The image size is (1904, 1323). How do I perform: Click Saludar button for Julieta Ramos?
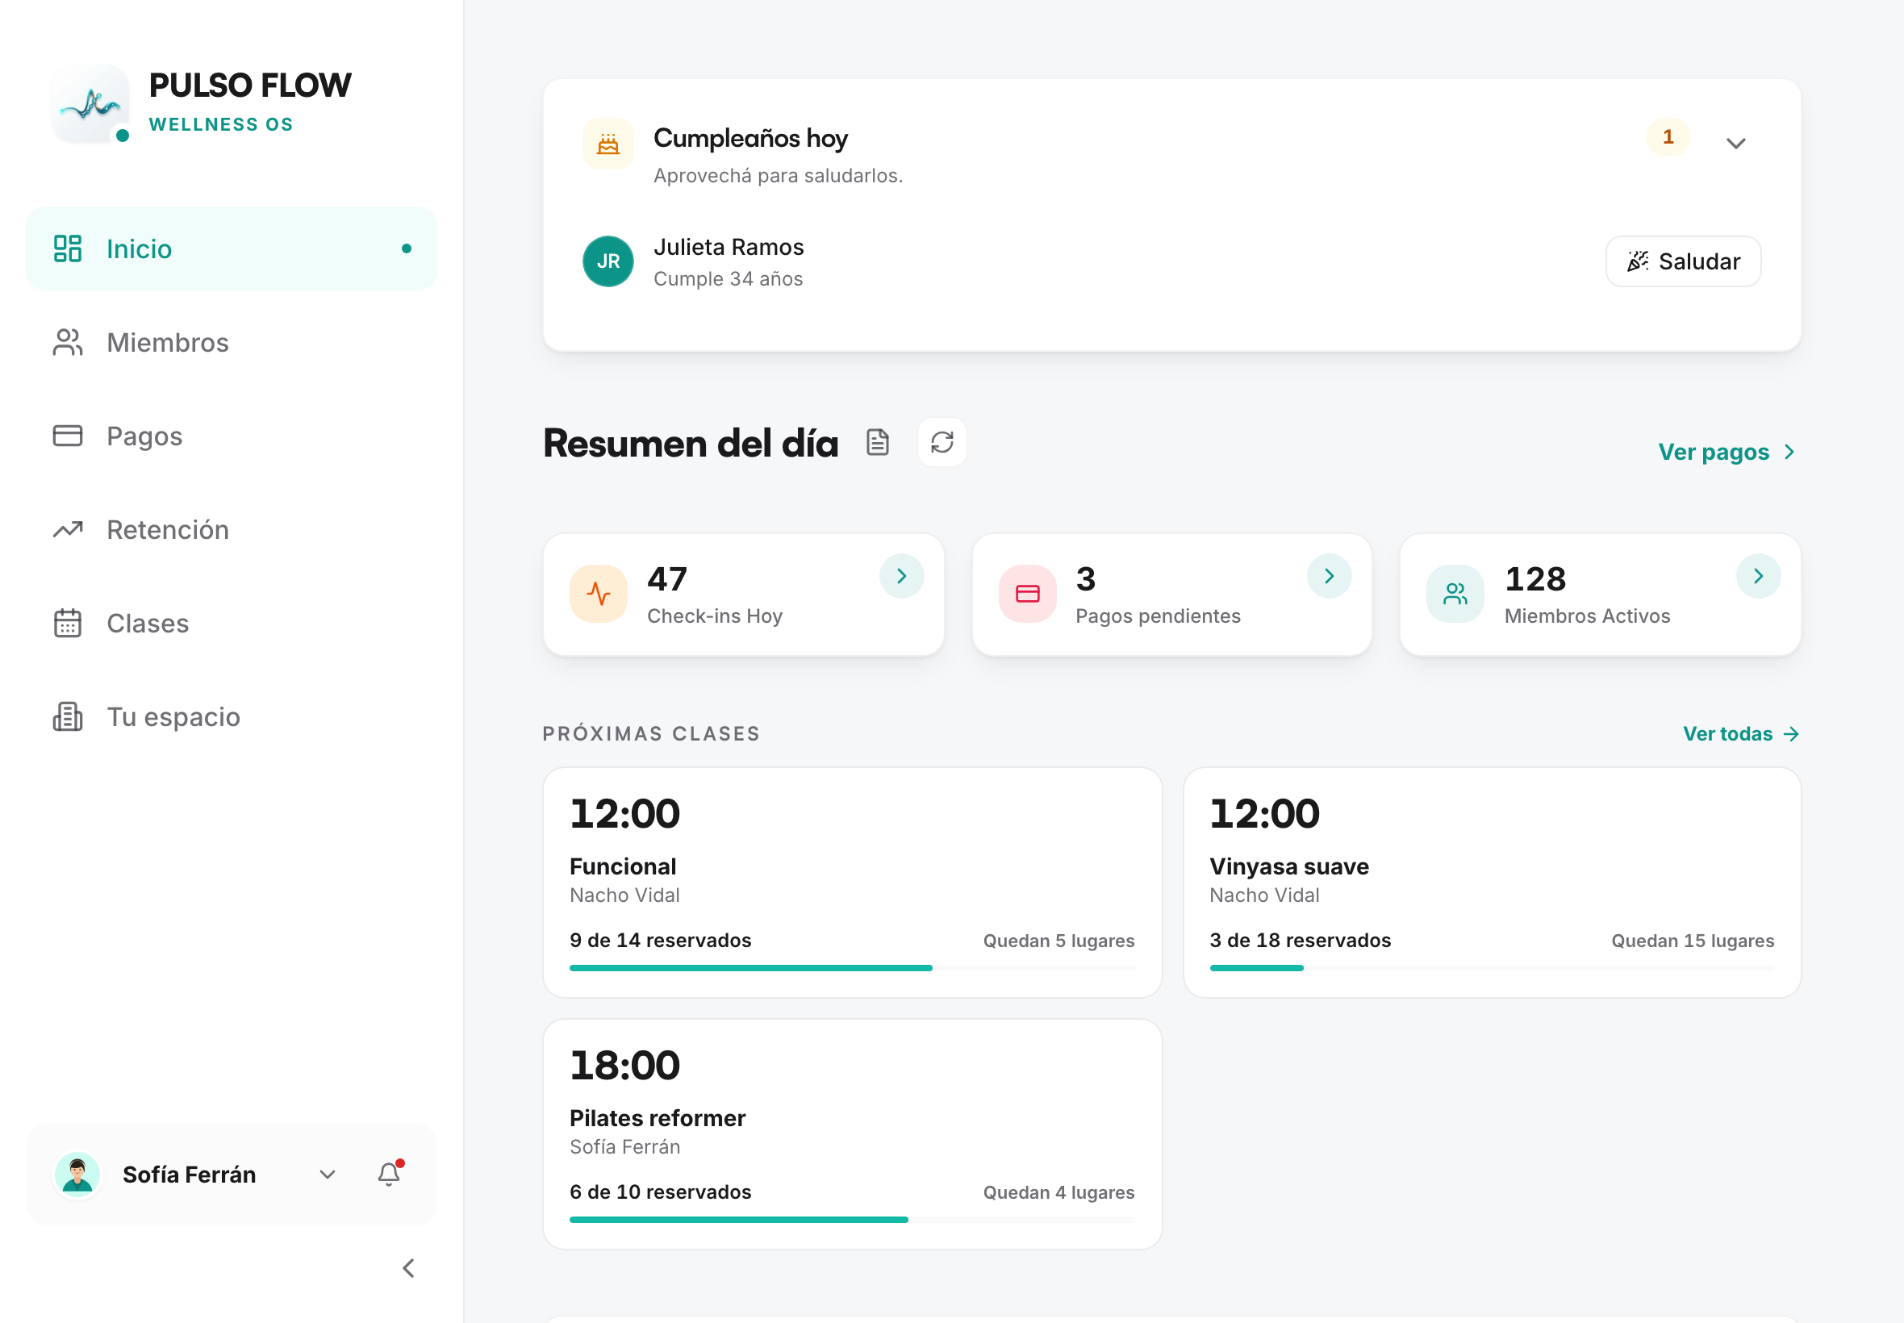pyautogui.click(x=1683, y=261)
